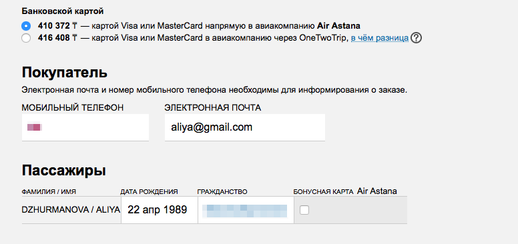Focus the mobile phone input field

coord(85,127)
